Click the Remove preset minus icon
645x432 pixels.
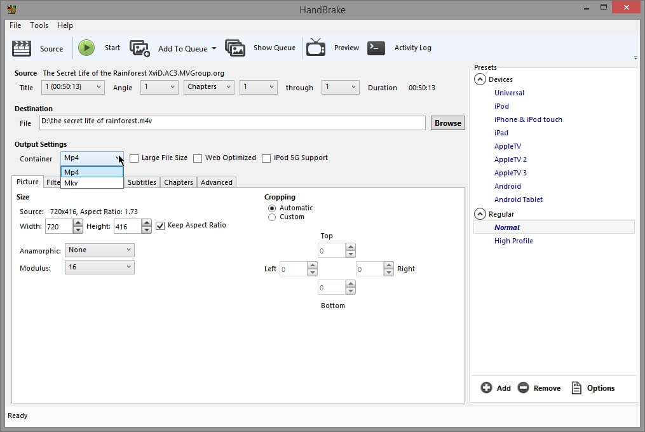523,388
